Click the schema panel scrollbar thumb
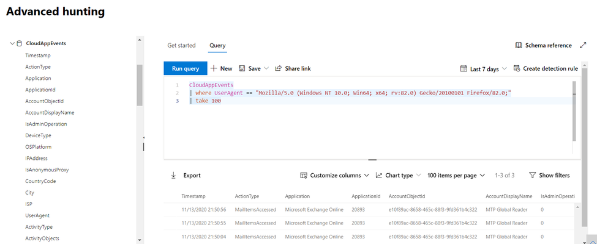597x244 pixels. tap(140, 85)
